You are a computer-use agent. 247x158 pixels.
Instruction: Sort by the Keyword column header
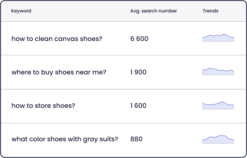pyautogui.click(x=21, y=11)
